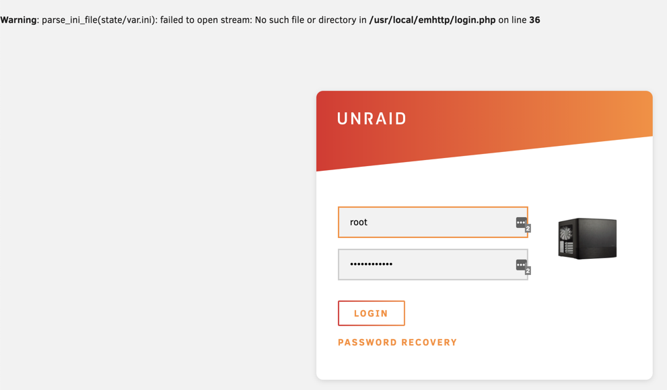The image size is (667, 390).
Task: Click the black server case image
Action: pyautogui.click(x=588, y=238)
